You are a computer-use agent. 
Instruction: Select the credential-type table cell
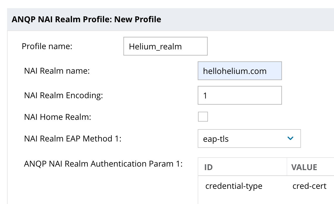pyautogui.click(x=234, y=186)
